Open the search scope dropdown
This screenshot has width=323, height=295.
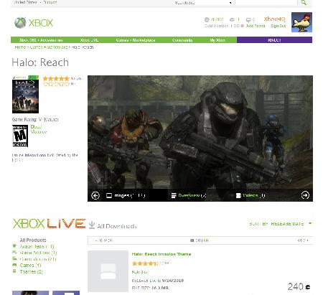(202, 3)
